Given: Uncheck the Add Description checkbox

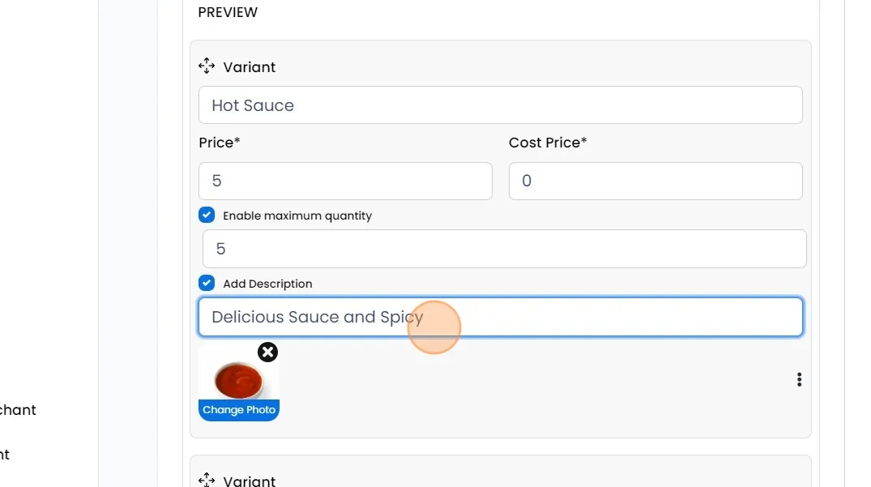Looking at the screenshot, I should coord(207,284).
